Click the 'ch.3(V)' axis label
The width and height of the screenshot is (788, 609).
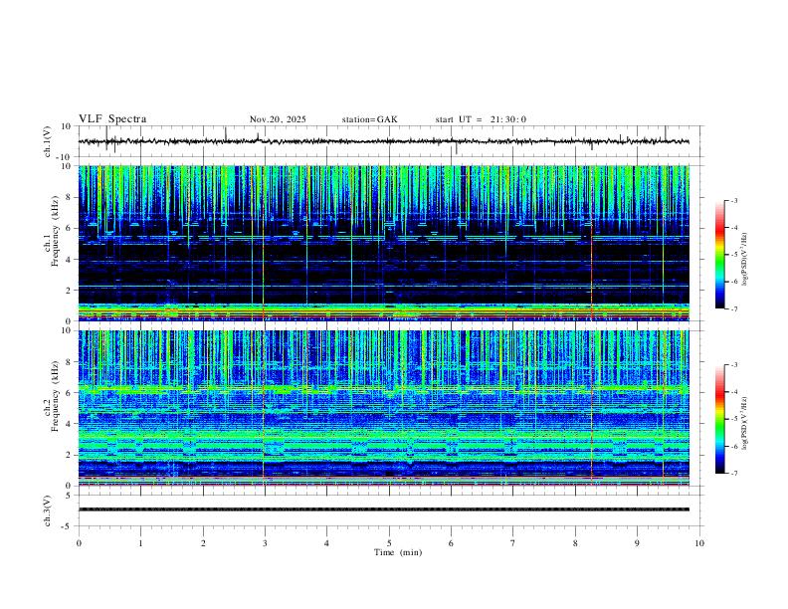click(48, 510)
